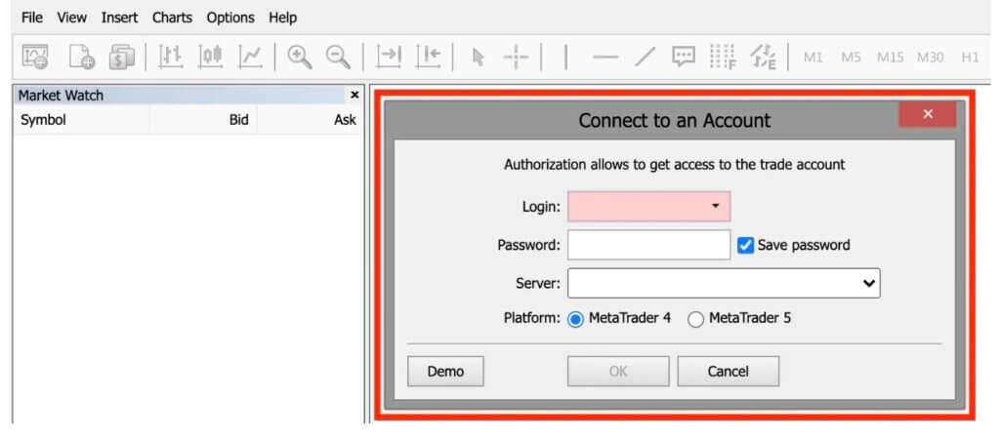Screen dimensions: 1000x442
Task: Focus the Password input field
Action: [x=648, y=245]
